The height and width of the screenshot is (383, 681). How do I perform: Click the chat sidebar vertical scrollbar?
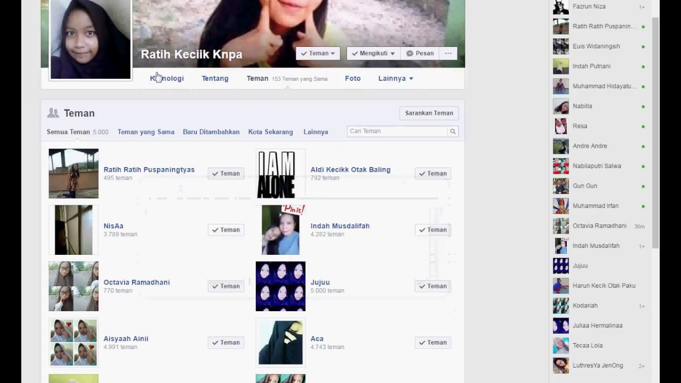[656, 133]
